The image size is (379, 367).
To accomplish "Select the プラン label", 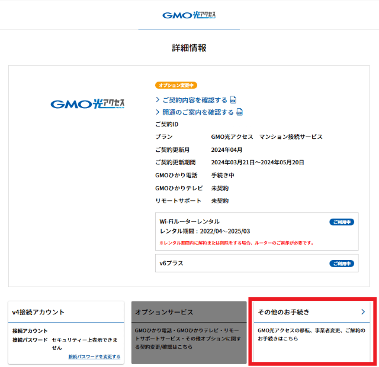I will coord(164,137).
